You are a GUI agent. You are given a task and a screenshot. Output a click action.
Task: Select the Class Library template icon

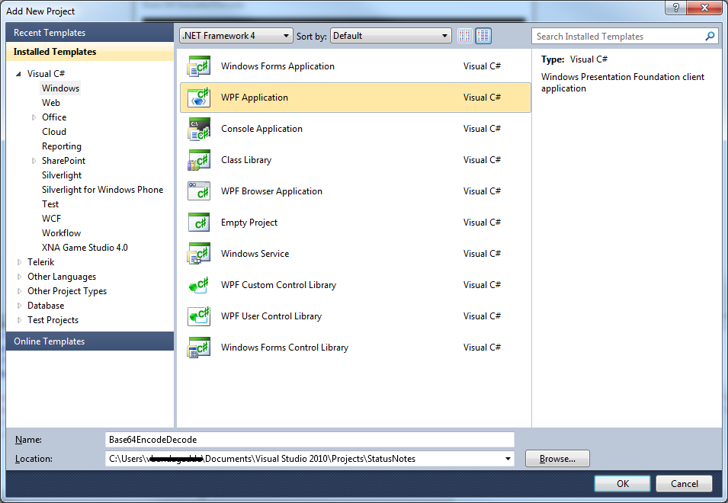click(199, 160)
